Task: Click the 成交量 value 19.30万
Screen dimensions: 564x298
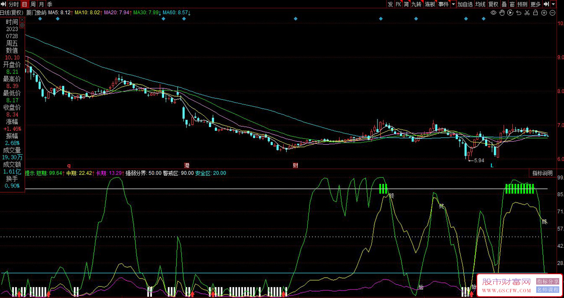Action: (12, 158)
